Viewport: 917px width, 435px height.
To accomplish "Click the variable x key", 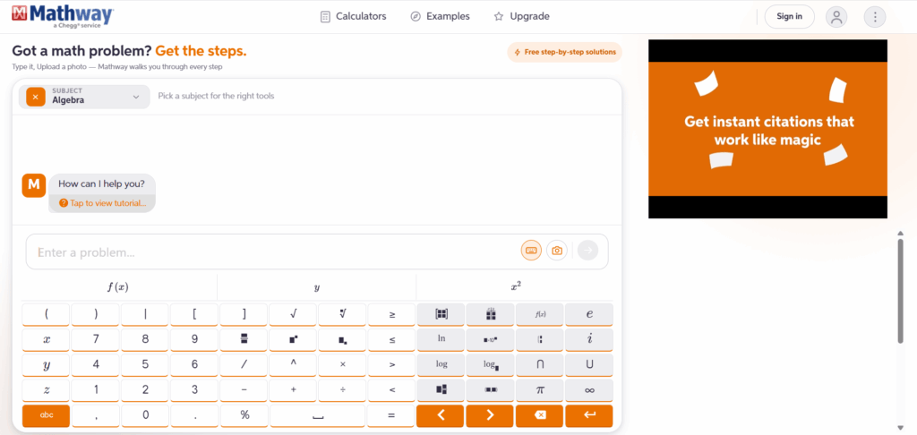I will click(x=47, y=340).
